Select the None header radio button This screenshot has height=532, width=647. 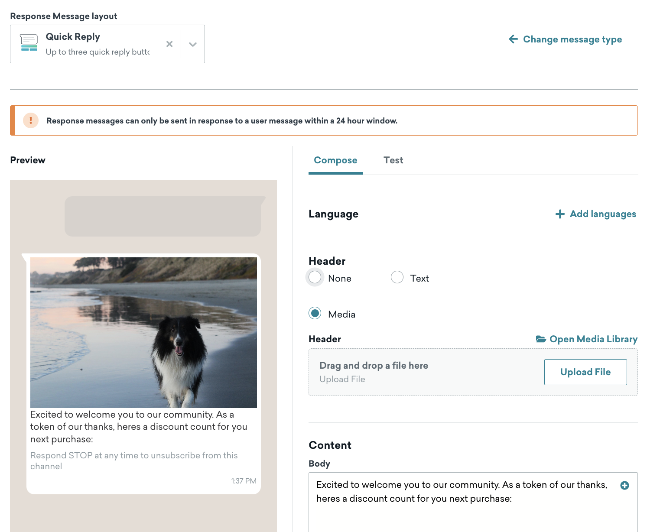click(x=315, y=277)
